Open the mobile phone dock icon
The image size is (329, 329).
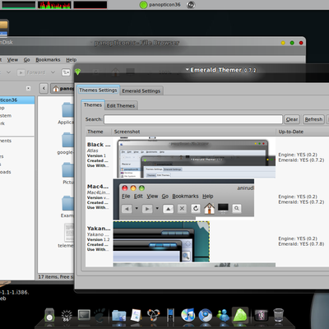(170, 315)
